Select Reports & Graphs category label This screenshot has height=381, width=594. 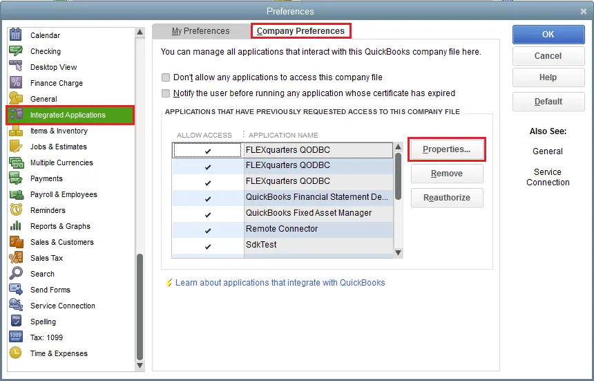(x=60, y=226)
